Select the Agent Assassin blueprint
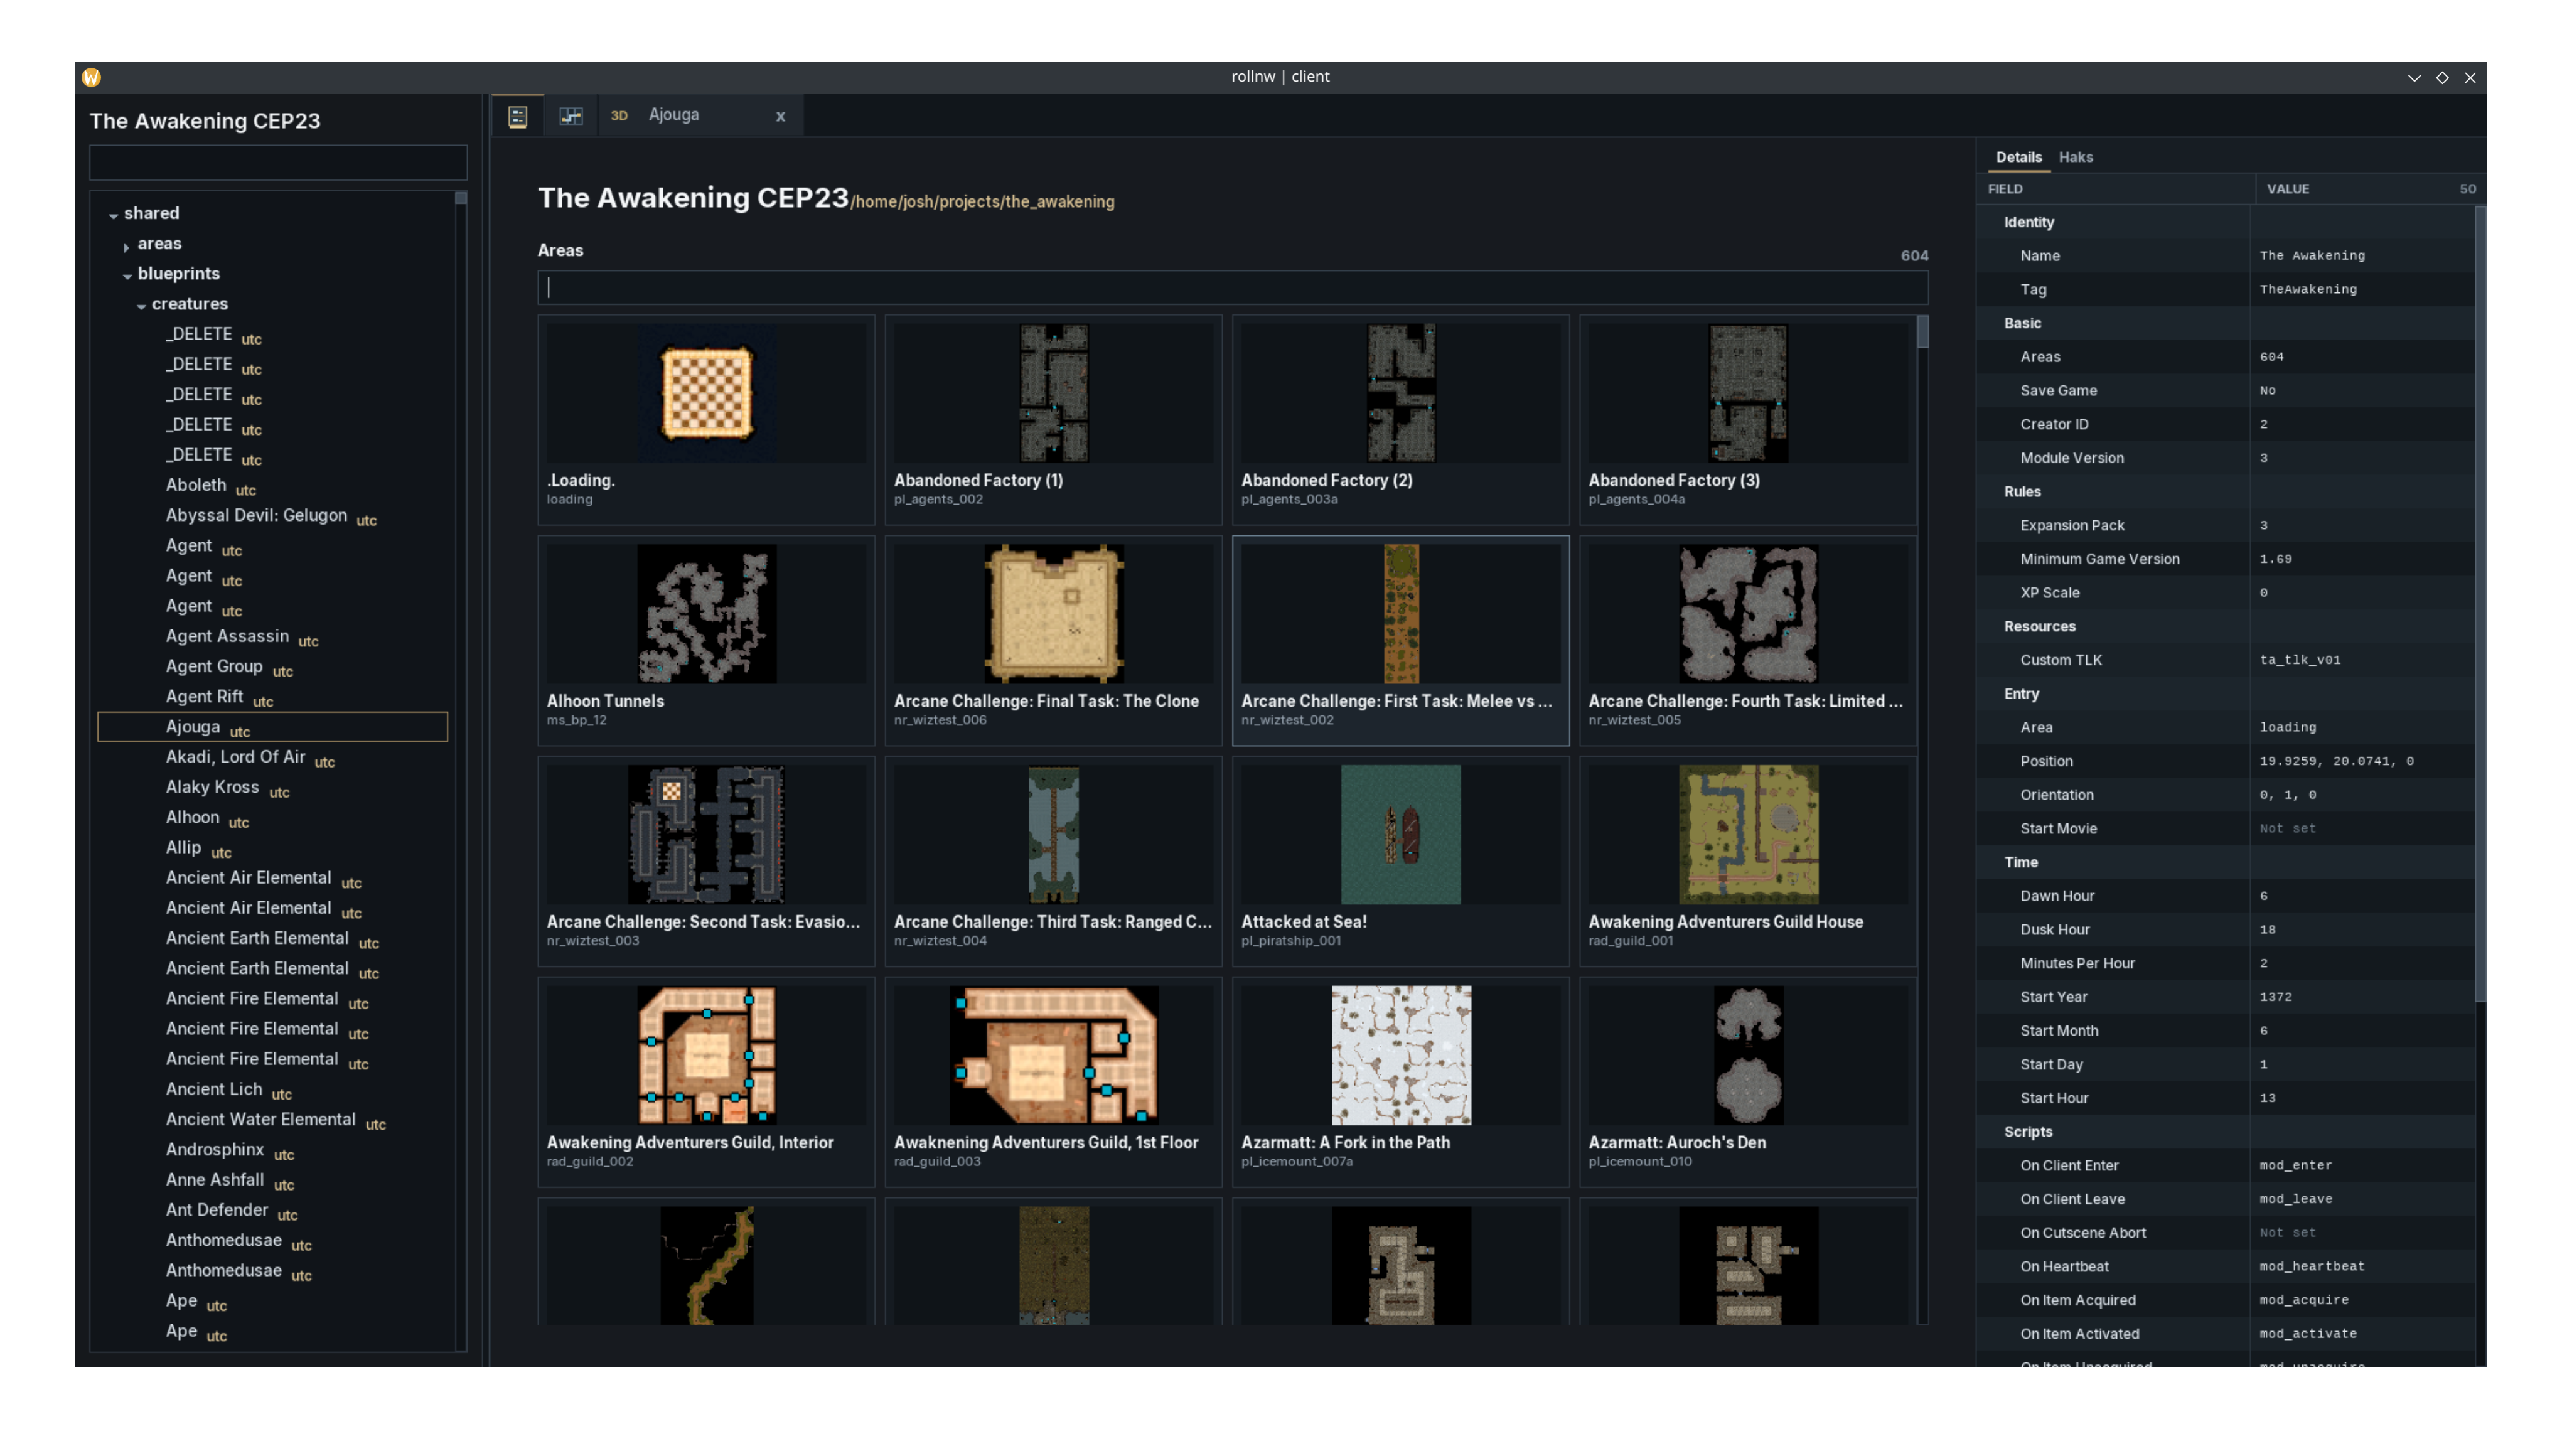Image resolution: width=2562 pixels, height=1456 pixels. click(272, 636)
